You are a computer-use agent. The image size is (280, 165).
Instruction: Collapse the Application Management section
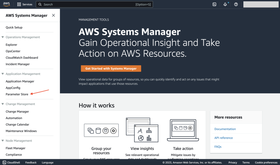click(3, 74)
